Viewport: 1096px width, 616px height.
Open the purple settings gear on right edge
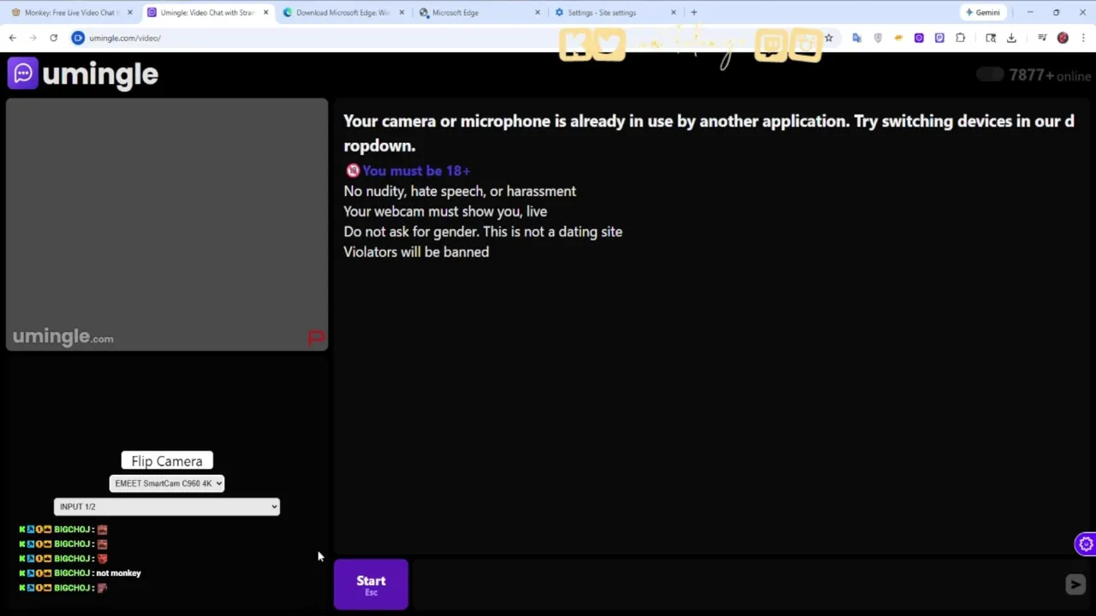pos(1086,544)
